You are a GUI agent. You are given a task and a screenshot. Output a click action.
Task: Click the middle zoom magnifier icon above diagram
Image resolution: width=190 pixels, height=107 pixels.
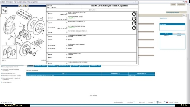24,6
